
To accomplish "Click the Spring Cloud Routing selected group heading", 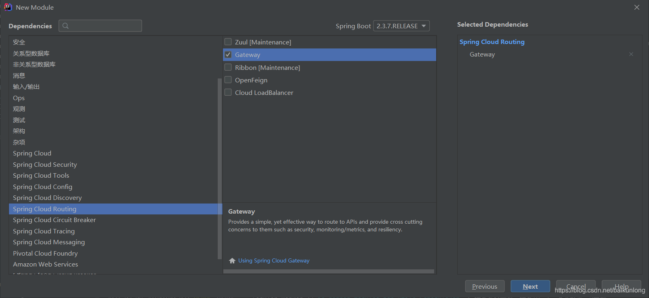I will click(492, 42).
